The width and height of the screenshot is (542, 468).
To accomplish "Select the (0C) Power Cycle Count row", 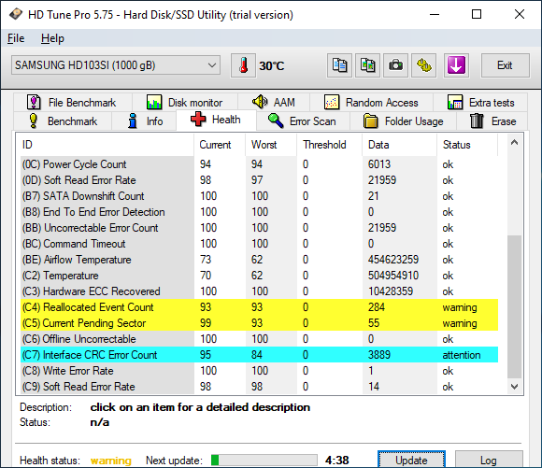I will point(259,164).
